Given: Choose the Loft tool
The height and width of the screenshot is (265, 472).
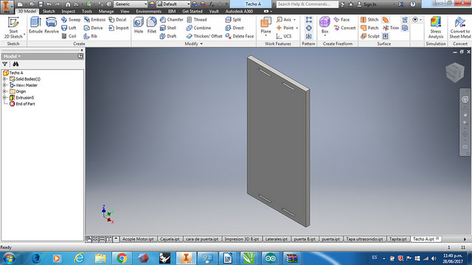Looking at the screenshot, I should (69, 28).
